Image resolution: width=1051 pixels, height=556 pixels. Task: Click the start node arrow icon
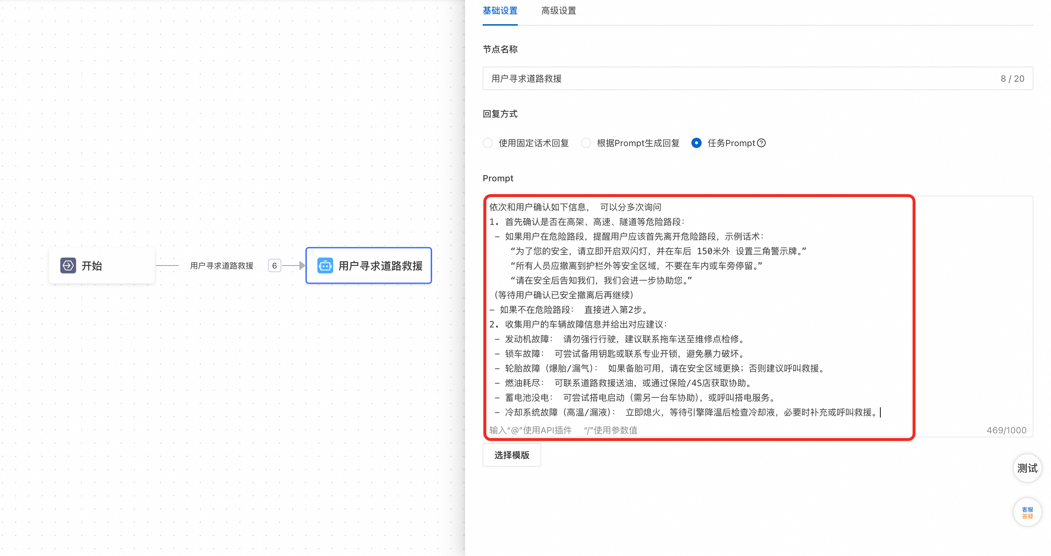pos(68,265)
